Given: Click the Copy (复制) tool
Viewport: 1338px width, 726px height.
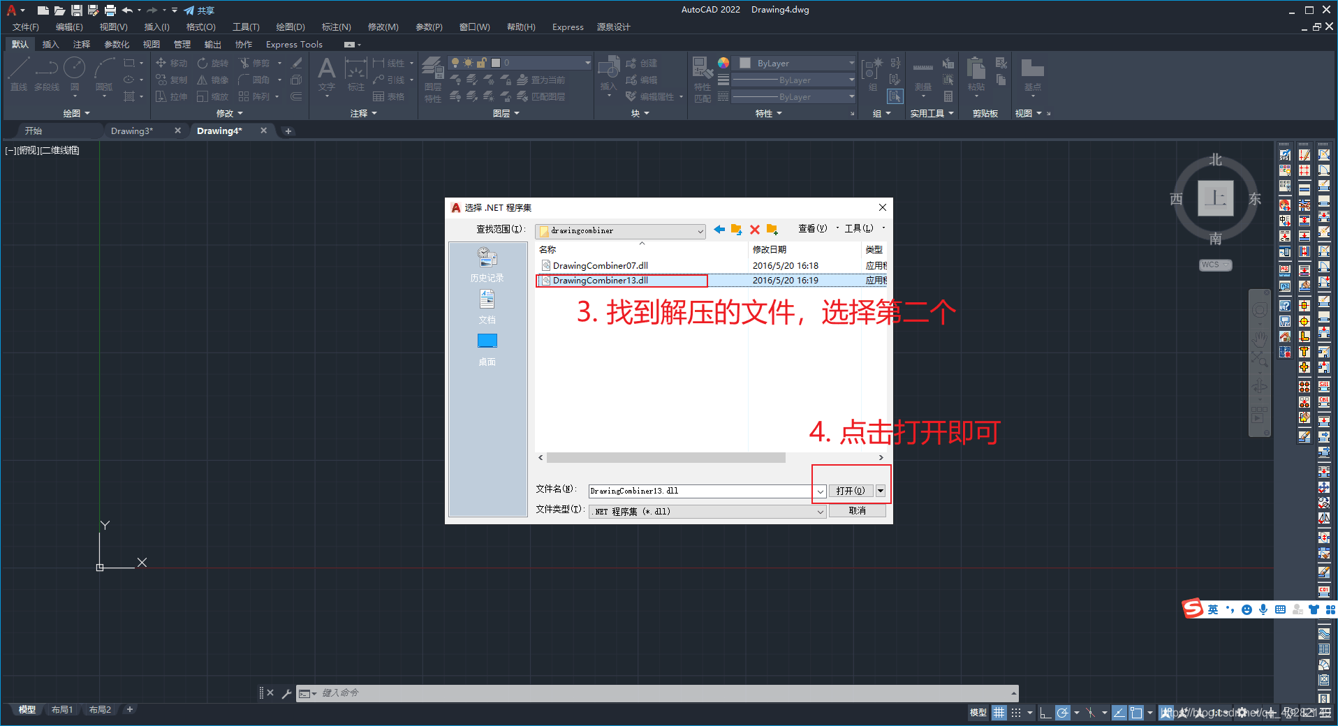Looking at the screenshot, I should [x=171, y=80].
